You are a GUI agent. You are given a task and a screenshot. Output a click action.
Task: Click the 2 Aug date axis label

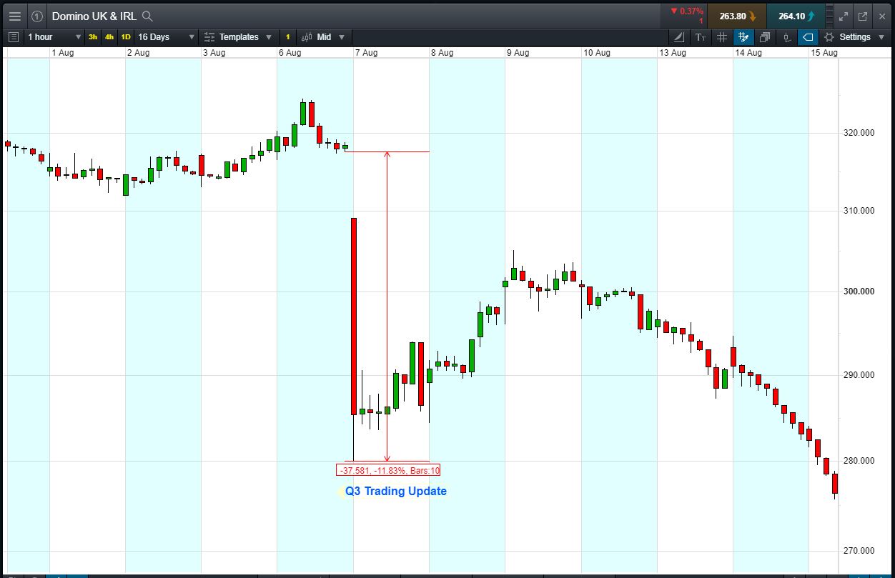138,53
